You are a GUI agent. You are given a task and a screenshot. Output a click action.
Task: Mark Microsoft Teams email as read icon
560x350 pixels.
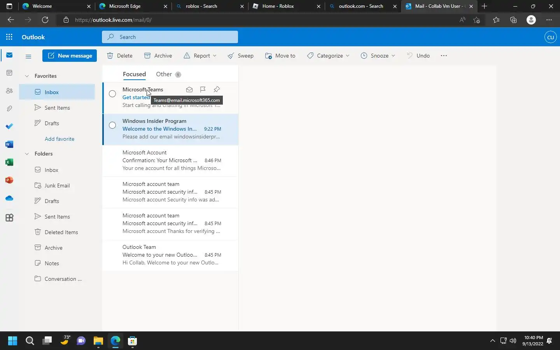pyautogui.click(x=189, y=89)
